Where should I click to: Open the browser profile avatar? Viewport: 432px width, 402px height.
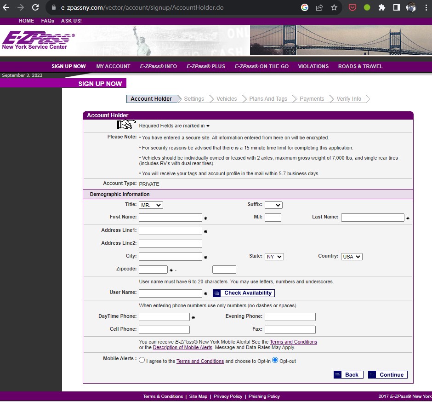point(411,7)
